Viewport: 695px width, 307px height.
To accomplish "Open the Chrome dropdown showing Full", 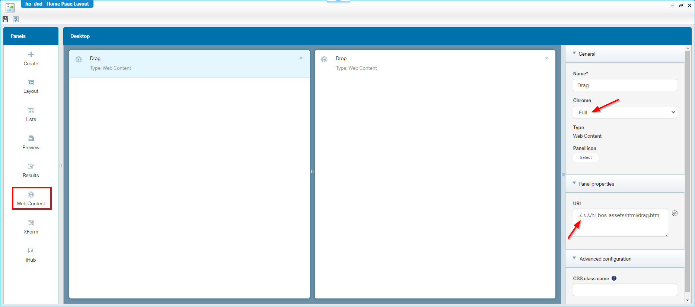I will point(625,112).
